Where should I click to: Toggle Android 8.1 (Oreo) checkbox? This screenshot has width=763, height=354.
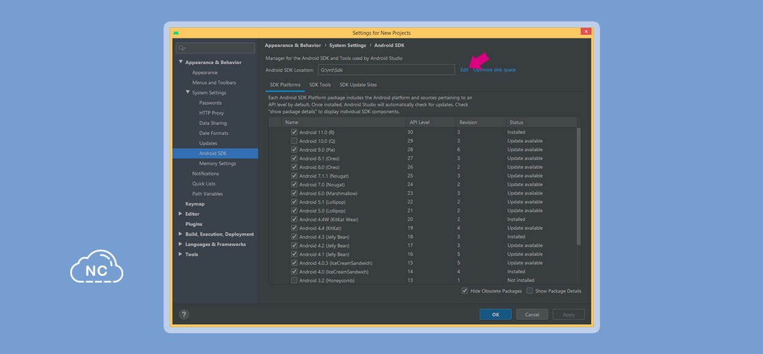click(x=294, y=158)
